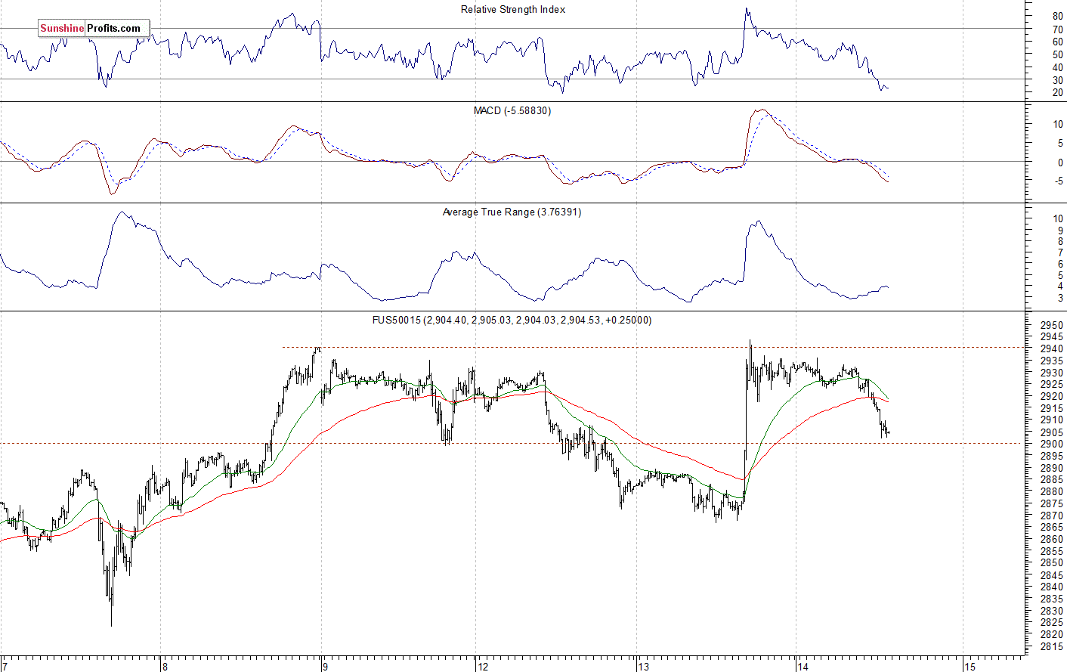This screenshot has width=1067, height=672.
Task: Click price level 2950 on the axis
Action: click(x=1051, y=325)
